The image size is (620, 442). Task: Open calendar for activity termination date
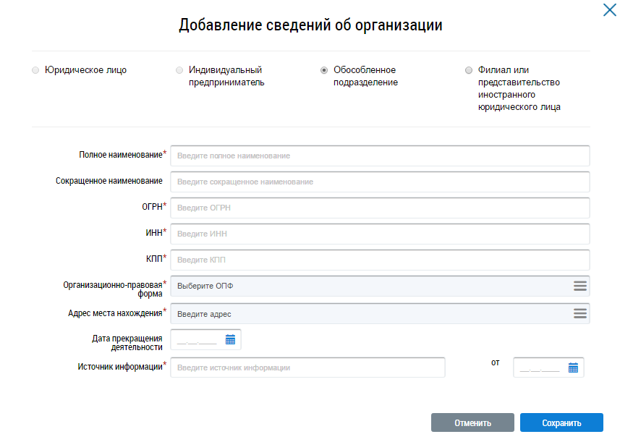coord(231,340)
